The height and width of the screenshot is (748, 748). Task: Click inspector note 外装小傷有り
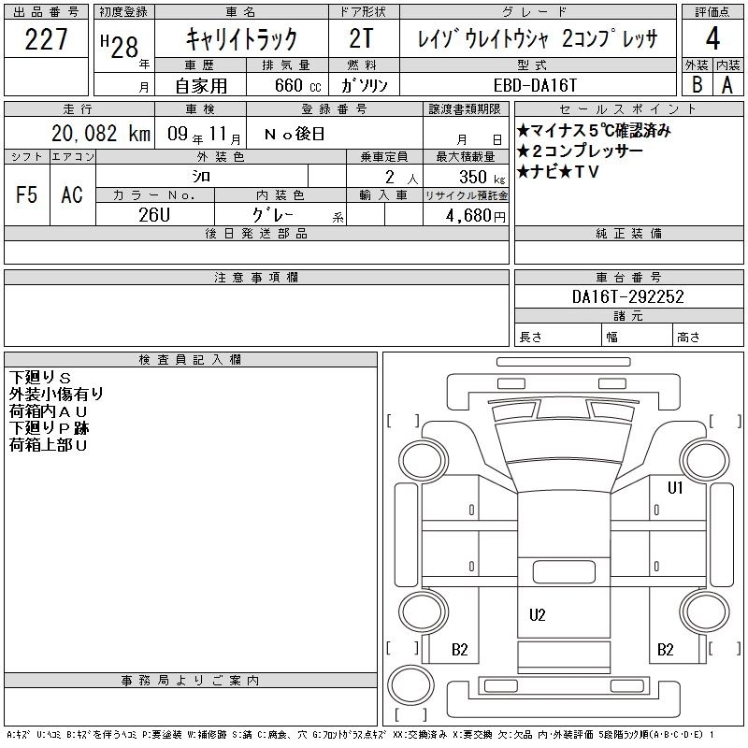coord(56,395)
